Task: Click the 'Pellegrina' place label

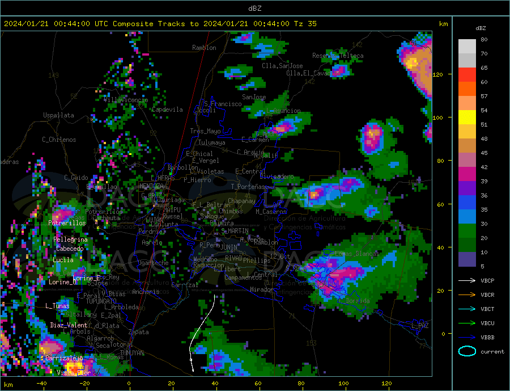Action: click(x=70, y=239)
